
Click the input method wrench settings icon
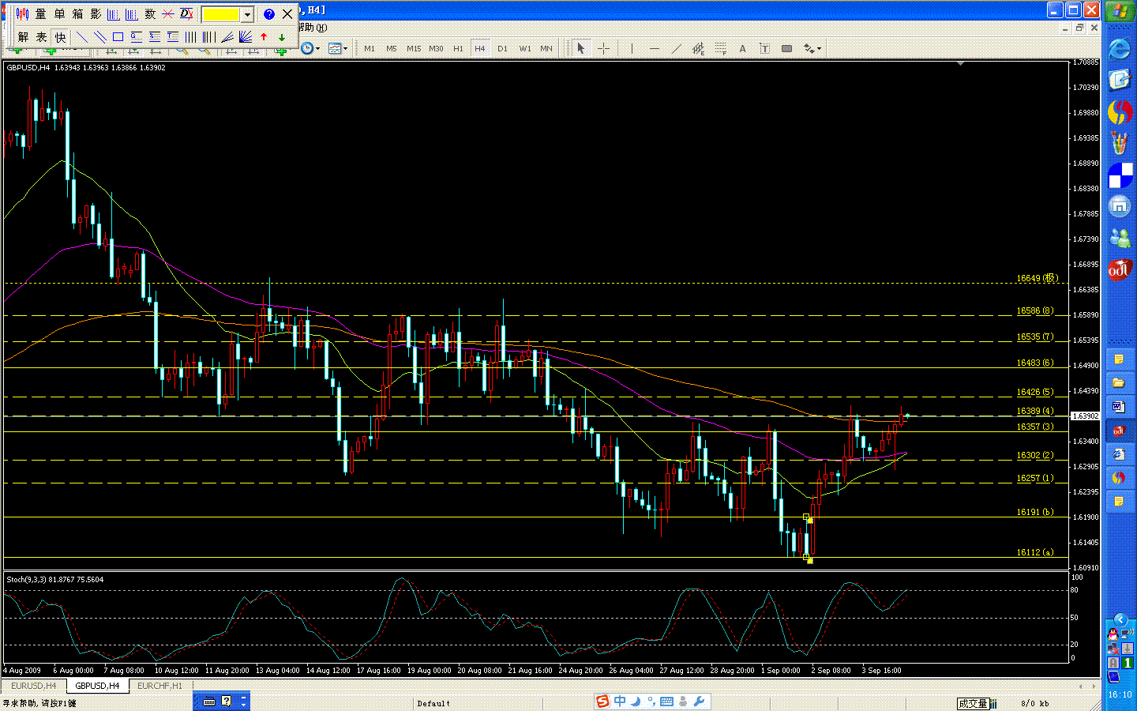pos(700,702)
